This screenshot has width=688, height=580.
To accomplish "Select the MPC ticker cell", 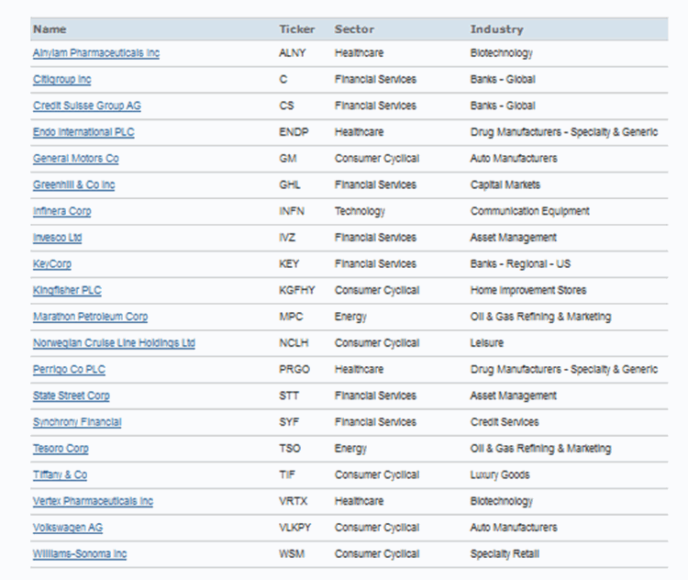I will coord(291,317).
